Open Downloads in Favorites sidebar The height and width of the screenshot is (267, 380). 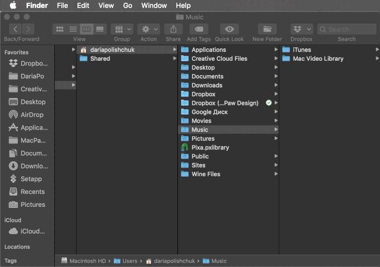(x=28, y=166)
